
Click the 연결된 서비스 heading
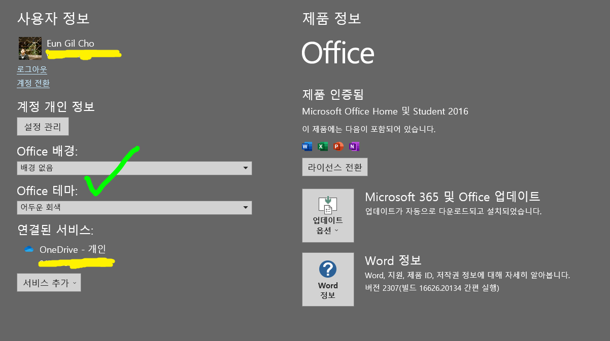pos(55,230)
